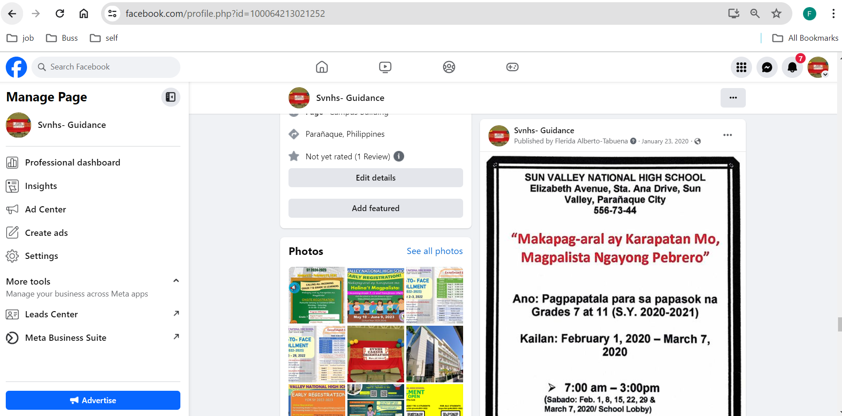Image resolution: width=842 pixels, height=416 pixels.
Task: Click the Facebook logo
Action: click(x=16, y=67)
